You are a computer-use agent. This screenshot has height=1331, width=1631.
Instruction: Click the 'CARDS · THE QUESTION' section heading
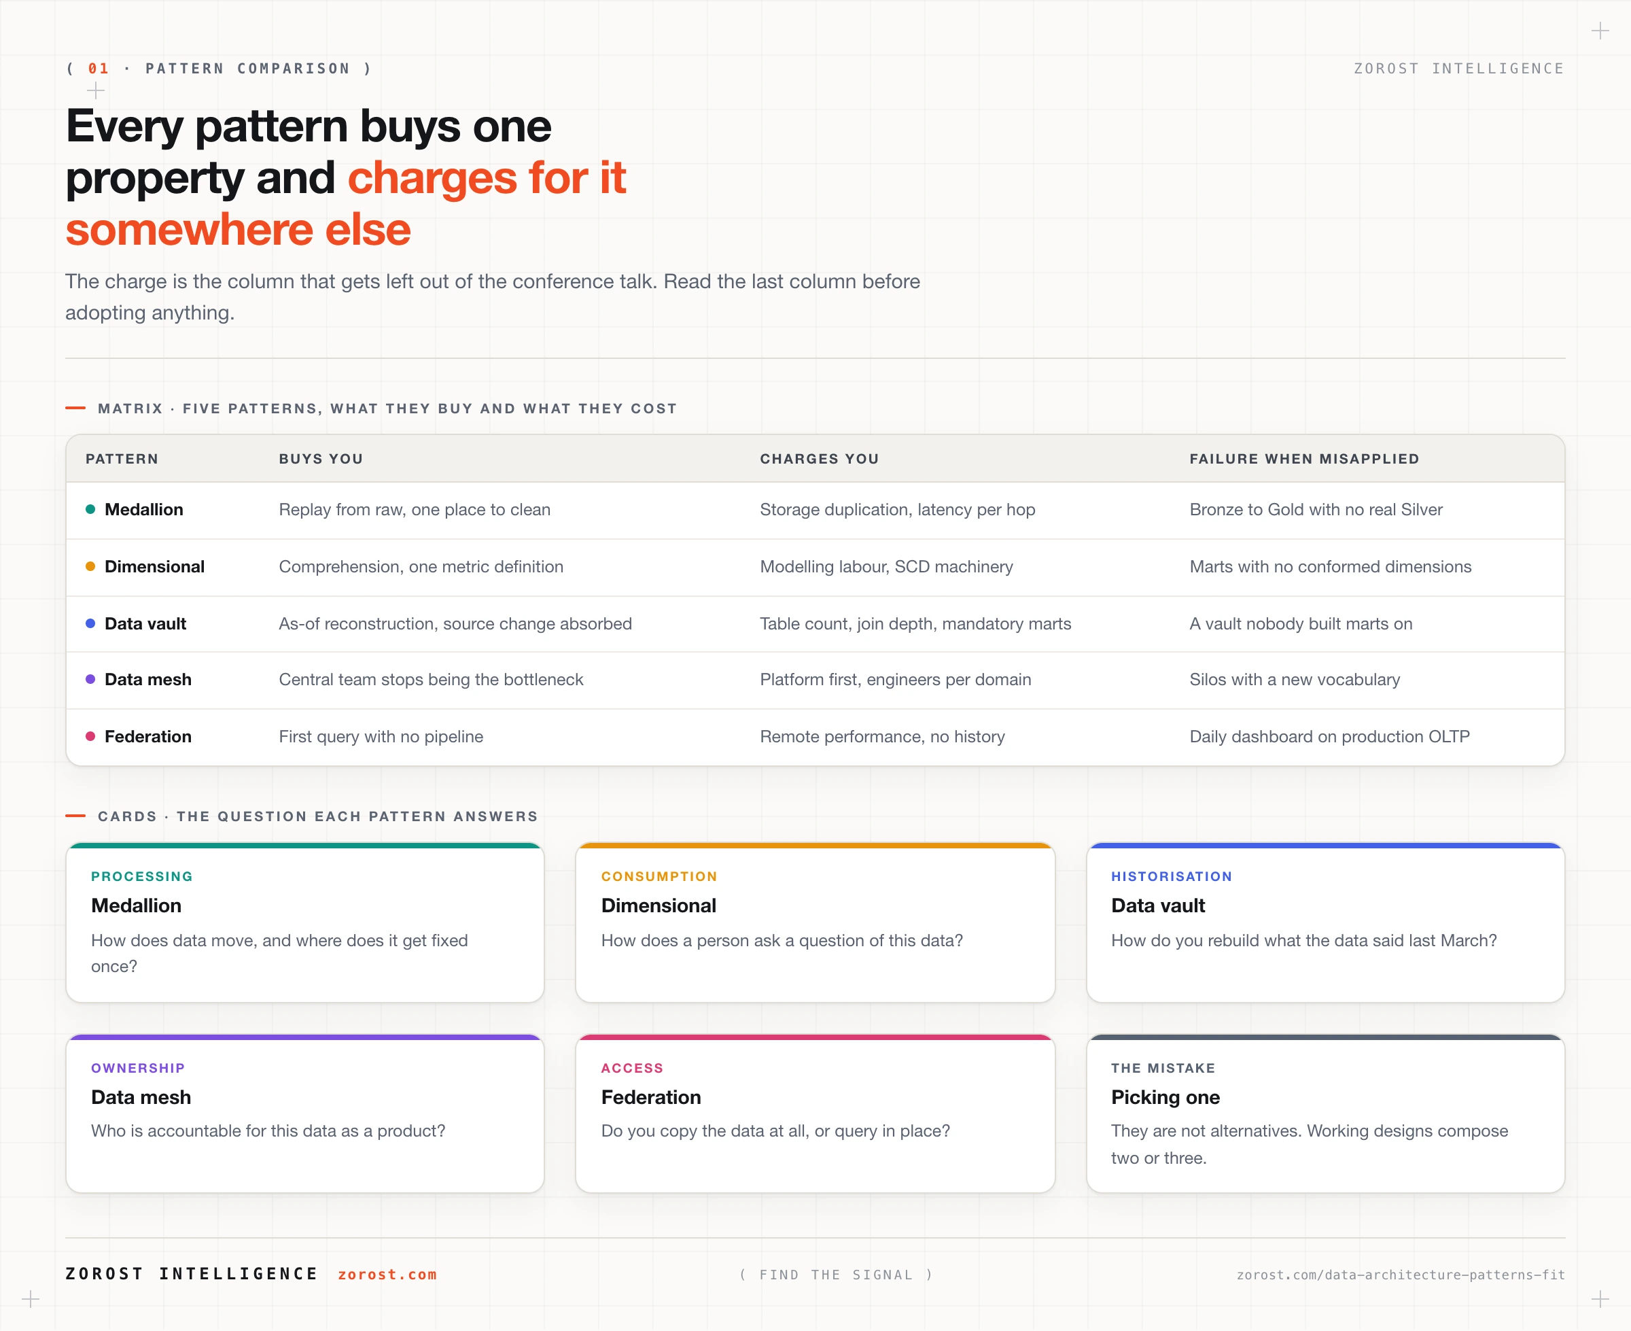(317, 816)
